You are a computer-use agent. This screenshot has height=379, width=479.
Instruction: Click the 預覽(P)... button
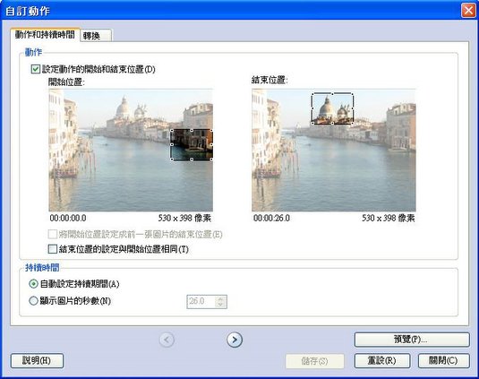pyautogui.click(x=412, y=340)
